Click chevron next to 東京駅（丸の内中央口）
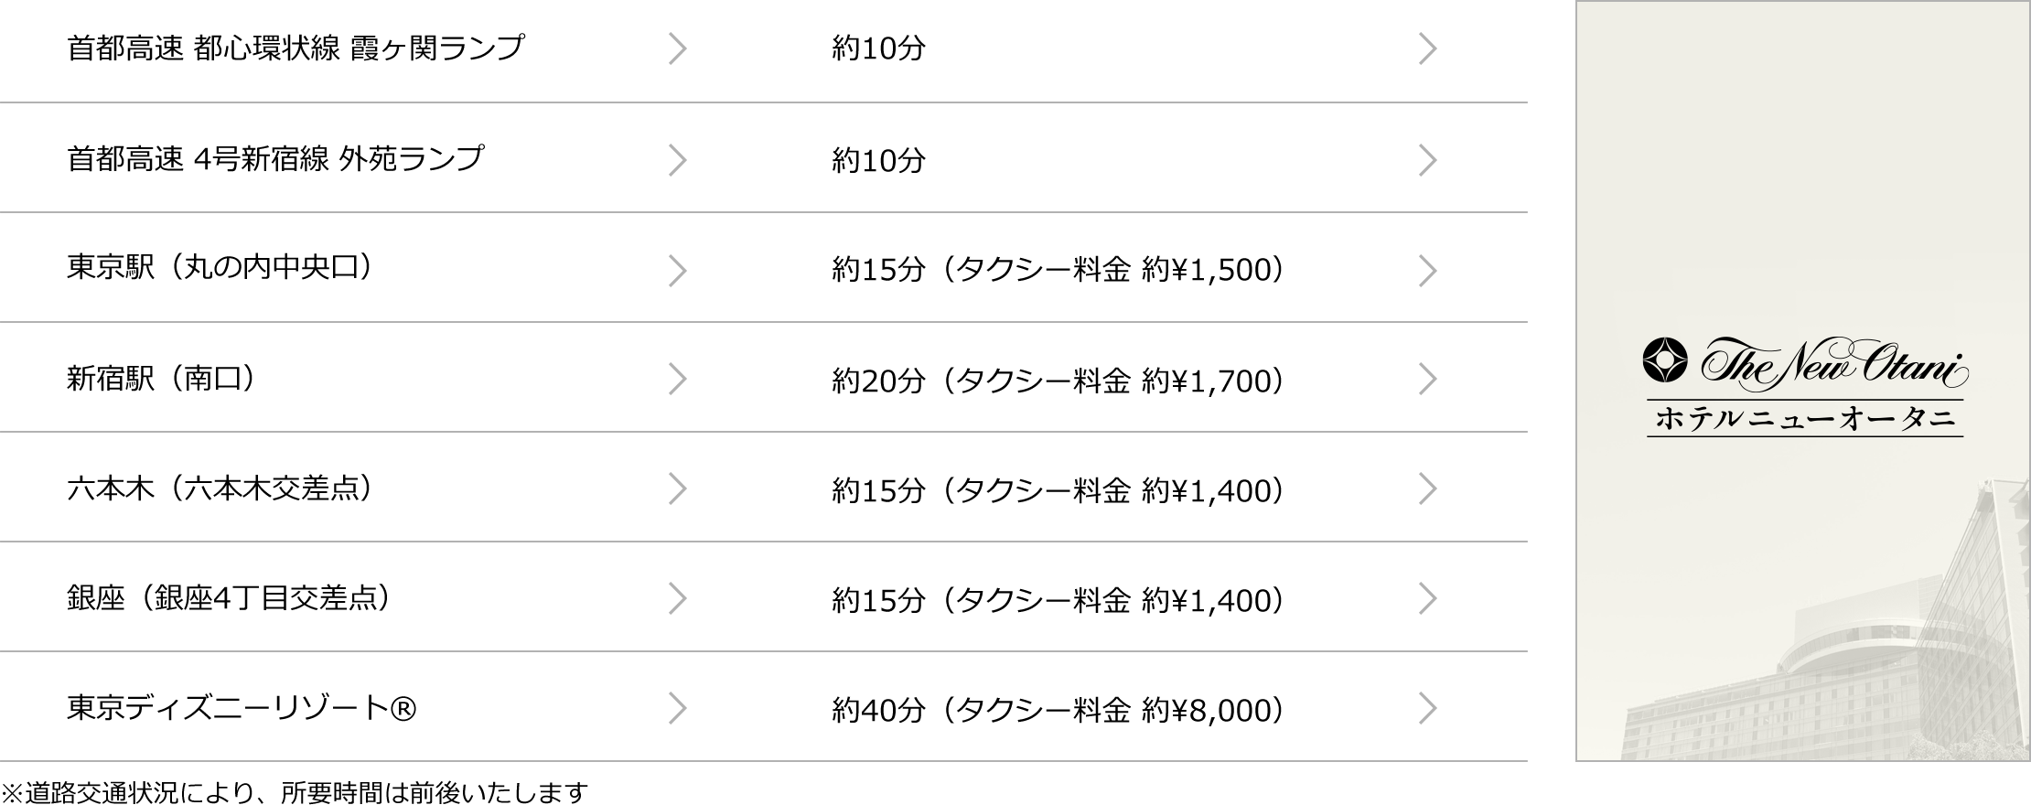This screenshot has width=2031, height=805. (677, 270)
